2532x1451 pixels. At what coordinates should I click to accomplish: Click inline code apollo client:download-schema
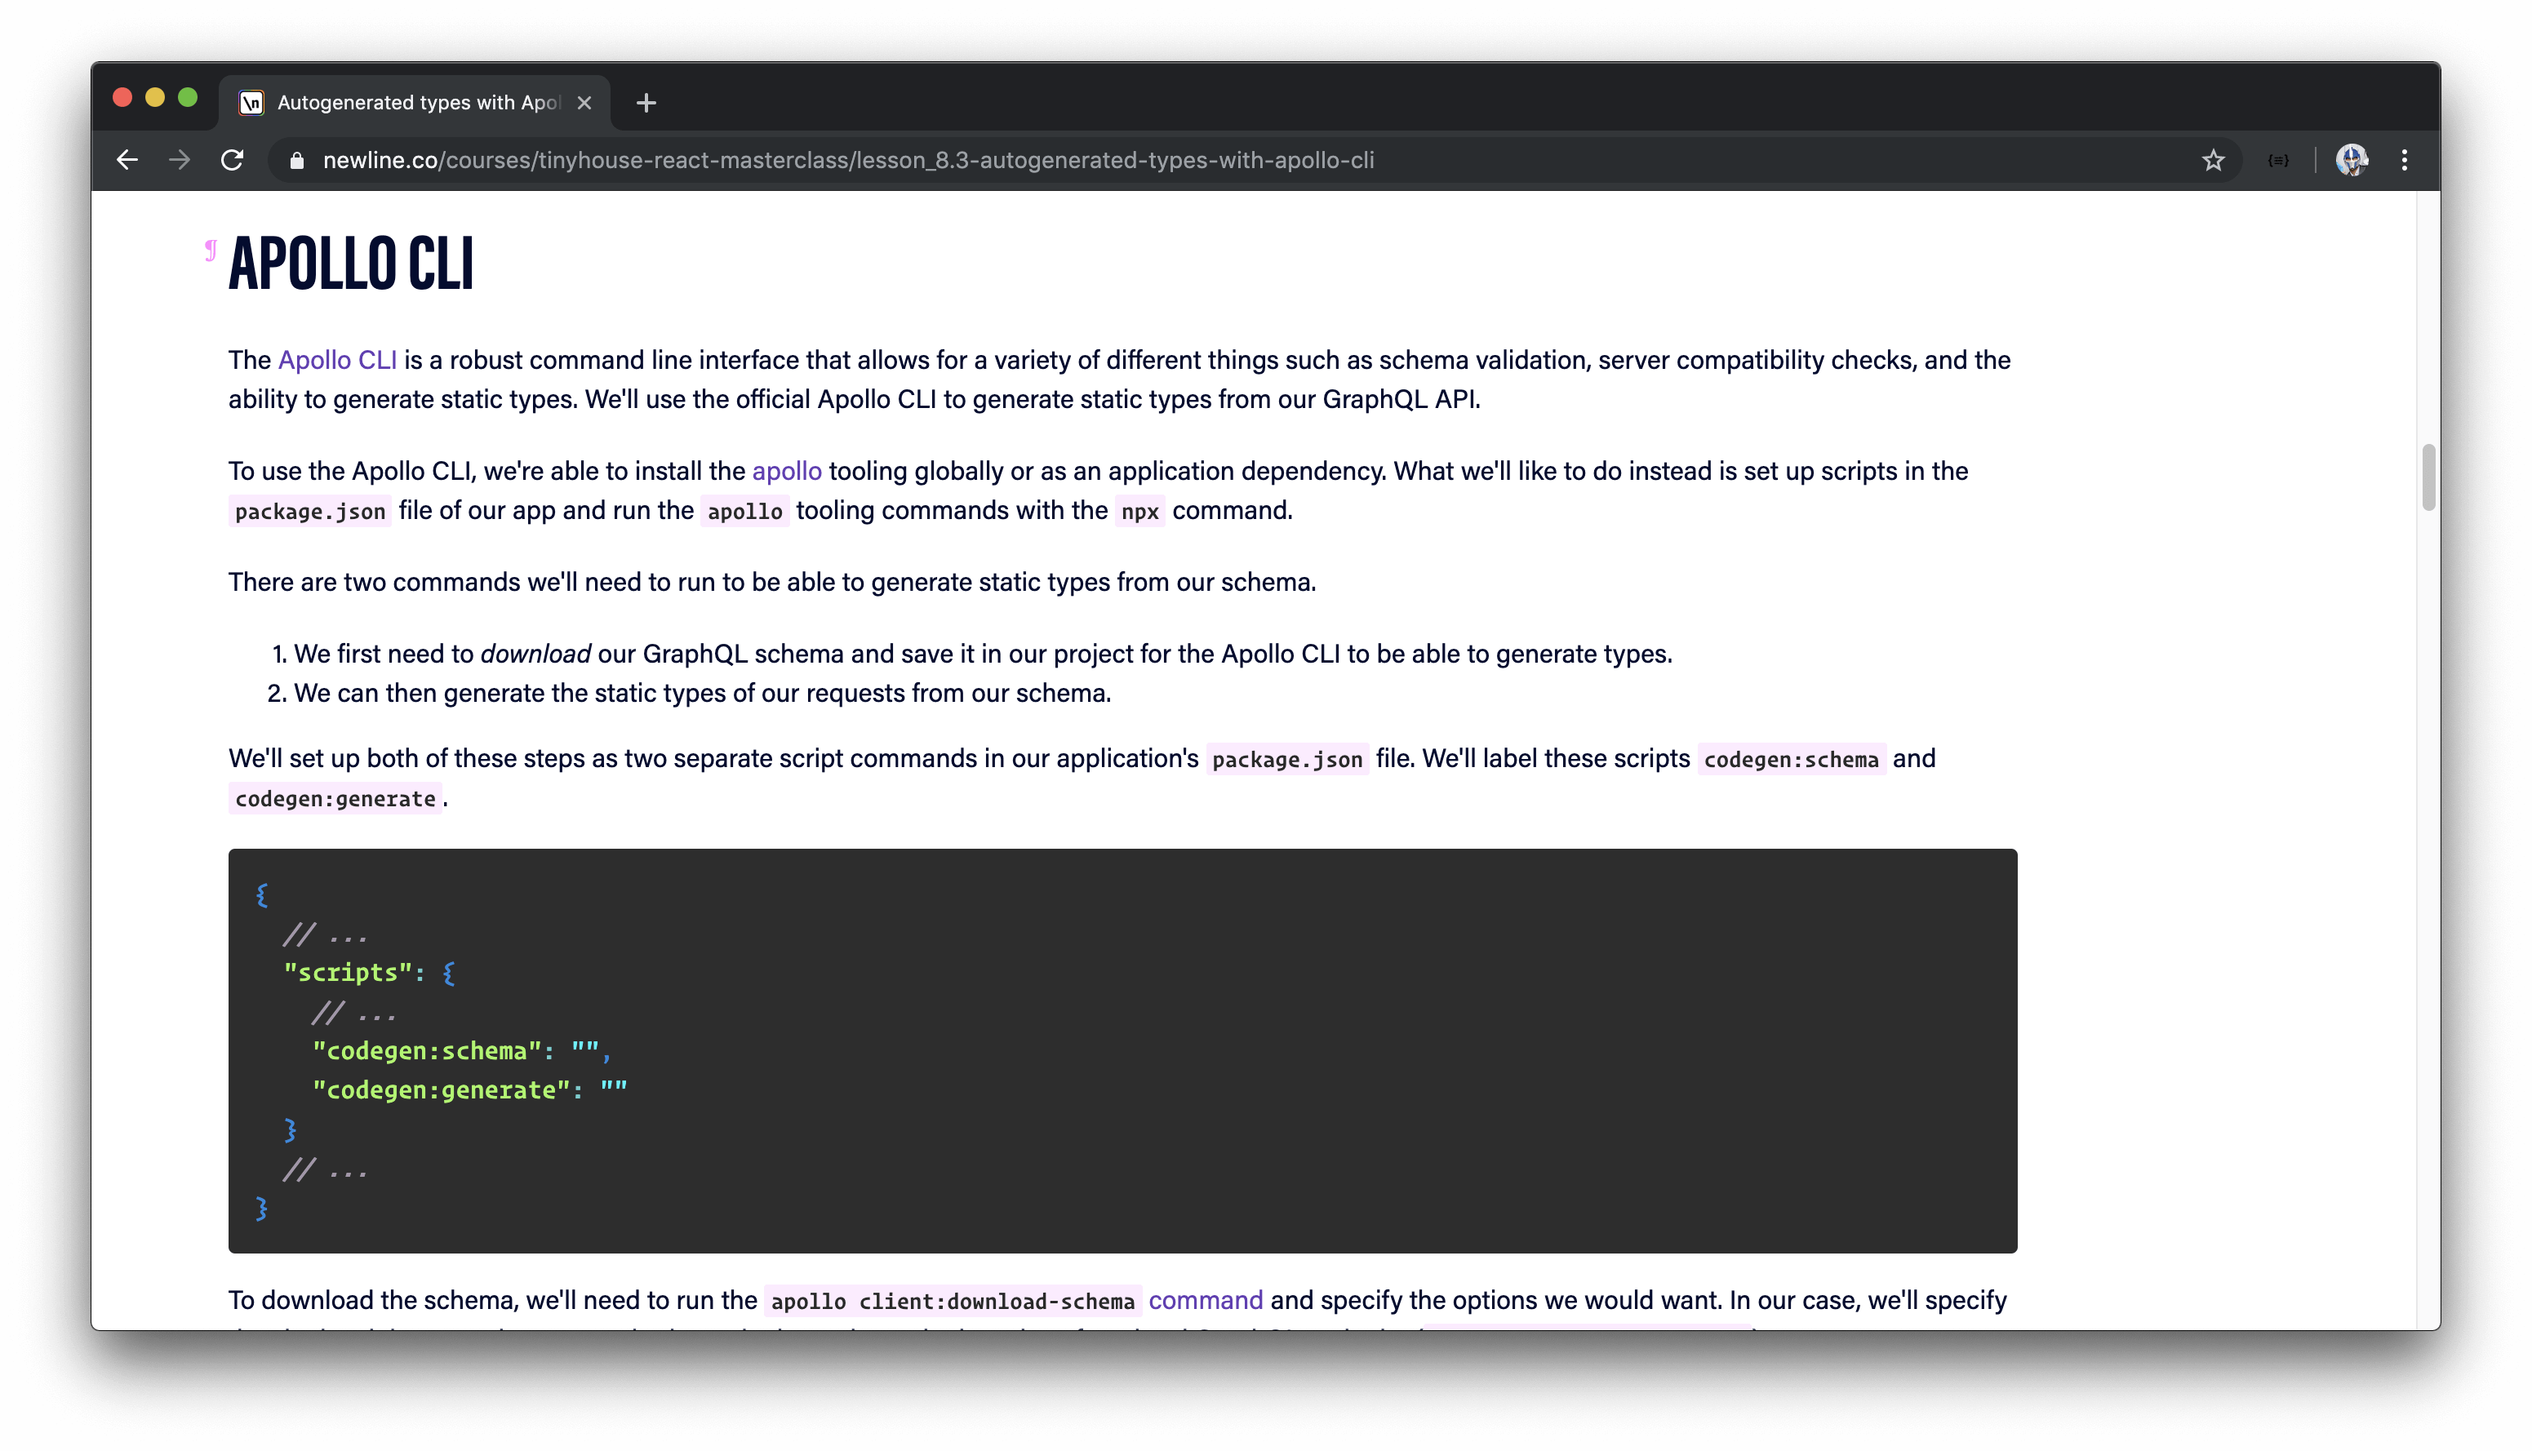click(x=953, y=1302)
